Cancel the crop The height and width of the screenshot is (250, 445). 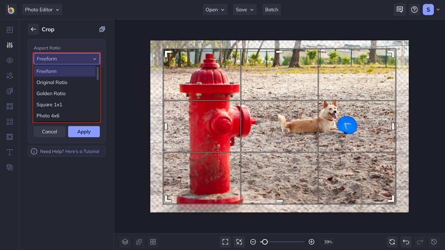(49, 131)
